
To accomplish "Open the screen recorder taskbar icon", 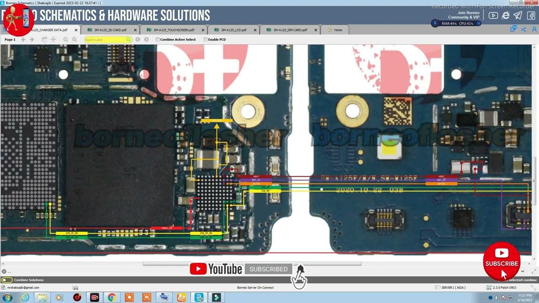I will 94,298.
